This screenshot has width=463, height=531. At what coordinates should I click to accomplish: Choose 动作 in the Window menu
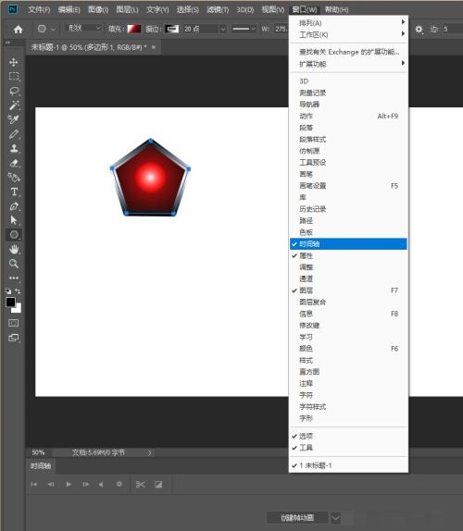click(x=348, y=116)
